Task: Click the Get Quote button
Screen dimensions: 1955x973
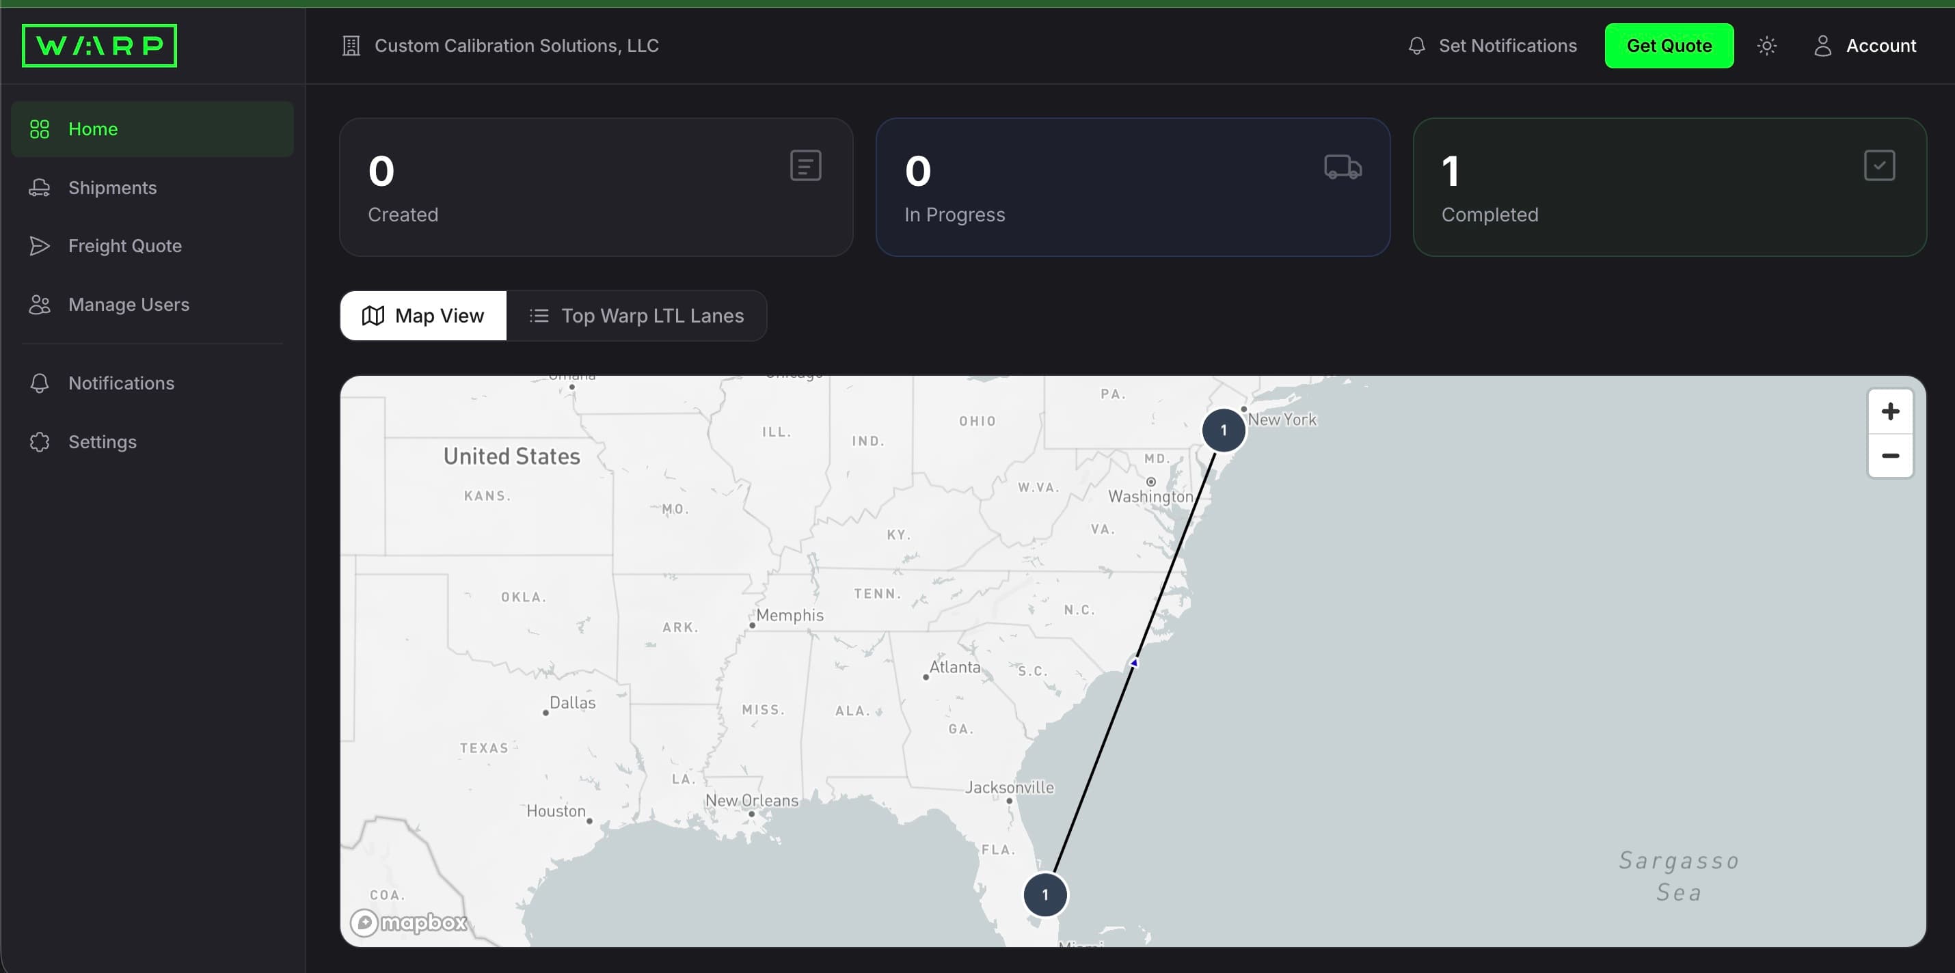Action: (1668, 46)
